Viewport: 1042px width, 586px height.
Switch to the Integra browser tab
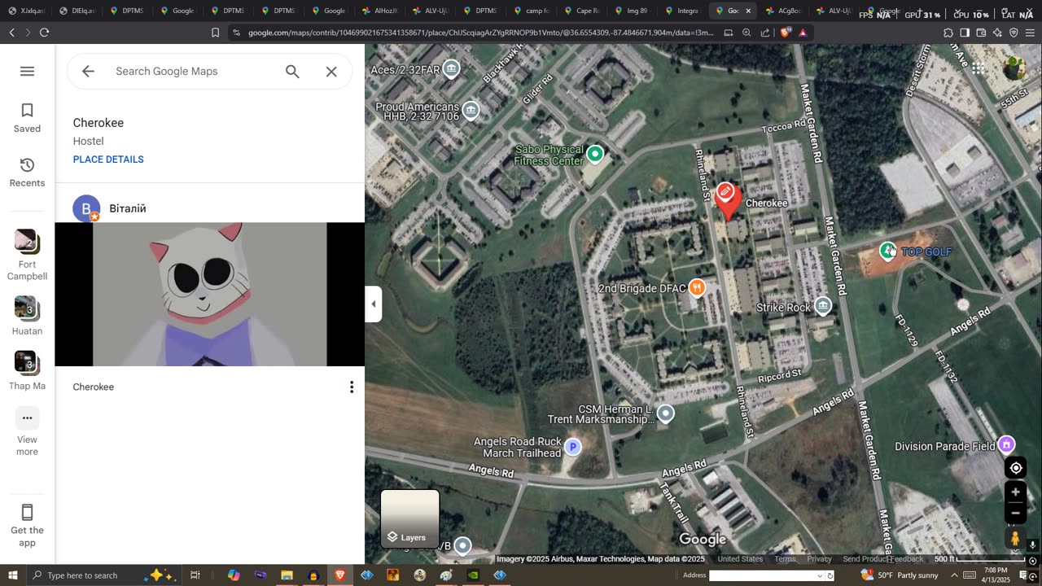(x=681, y=11)
